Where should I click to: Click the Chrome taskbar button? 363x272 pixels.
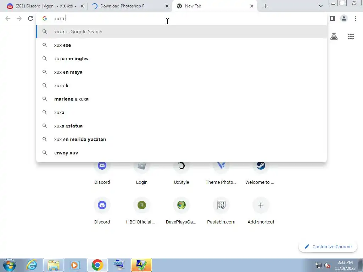pyautogui.click(x=97, y=265)
